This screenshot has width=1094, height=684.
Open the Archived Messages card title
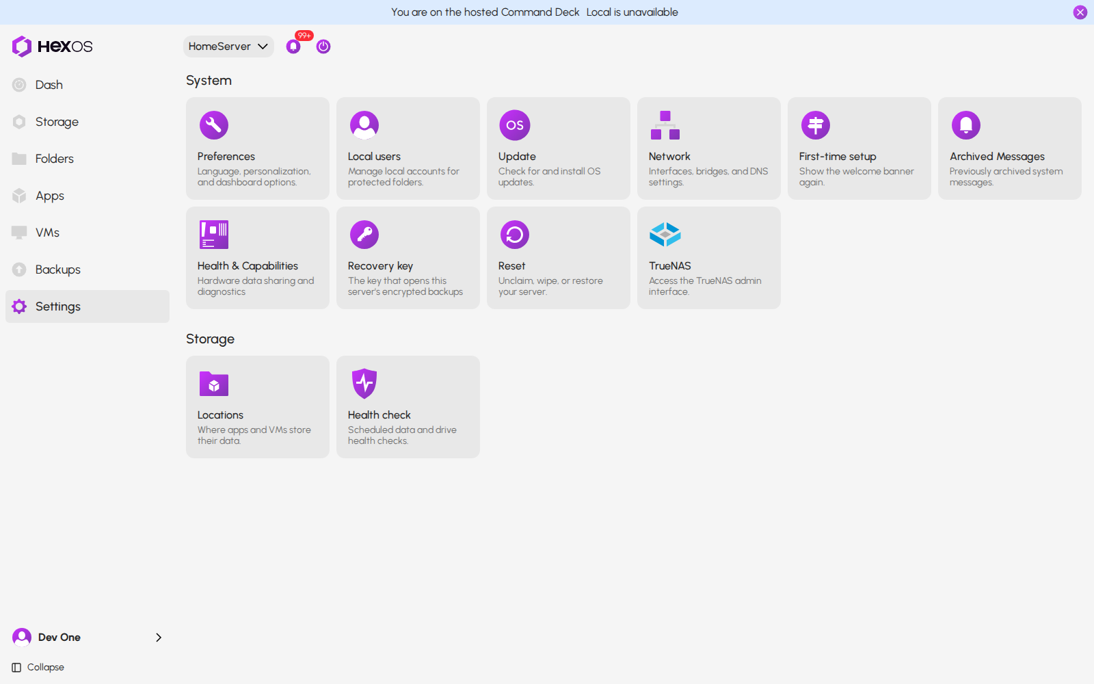pos(997,157)
